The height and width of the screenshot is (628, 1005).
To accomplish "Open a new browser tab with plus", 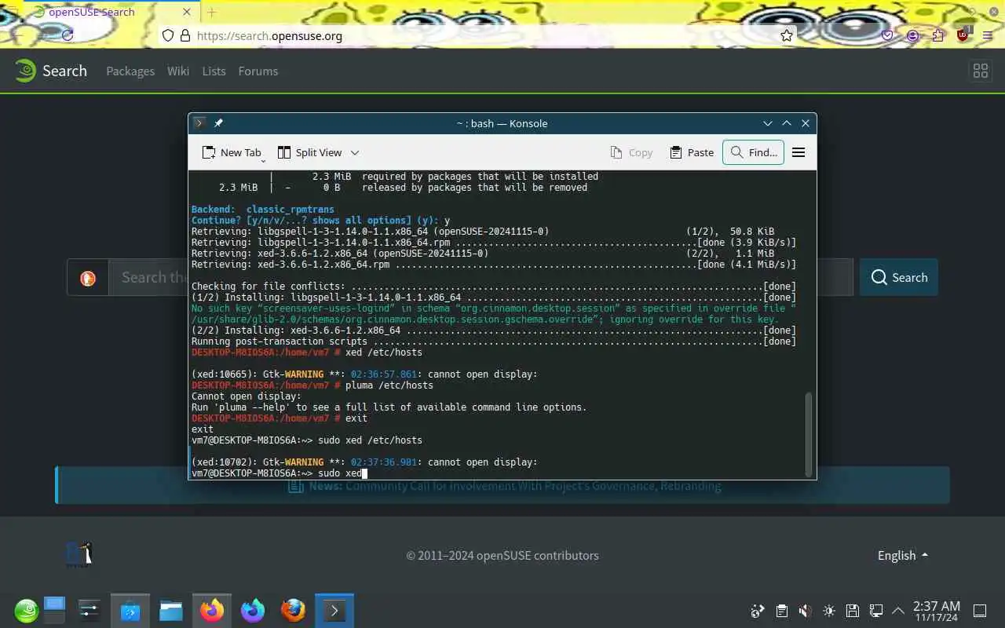I will [x=211, y=12].
